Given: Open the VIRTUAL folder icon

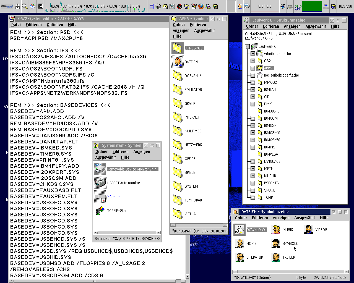Looking at the screenshot, I should [x=178, y=214].
